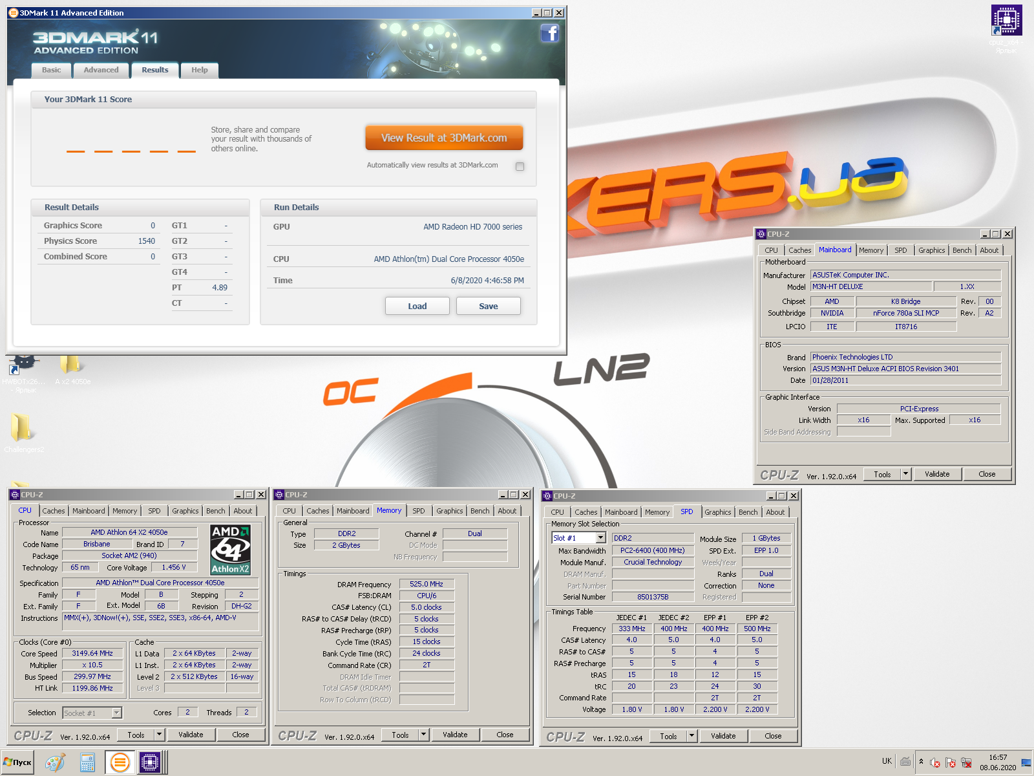Image resolution: width=1034 pixels, height=776 pixels.
Task: Open the Paint icon on the taskbar
Action: tap(55, 763)
